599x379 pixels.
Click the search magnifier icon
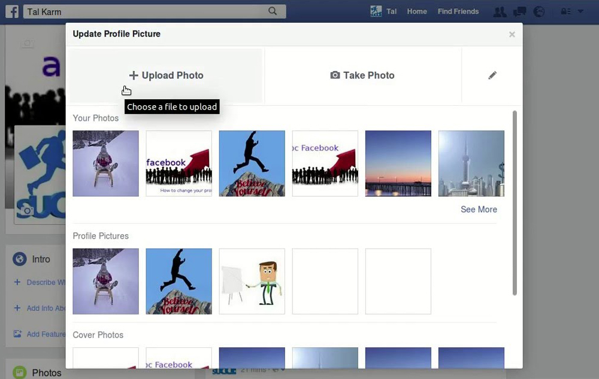pyautogui.click(x=273, y=11)
